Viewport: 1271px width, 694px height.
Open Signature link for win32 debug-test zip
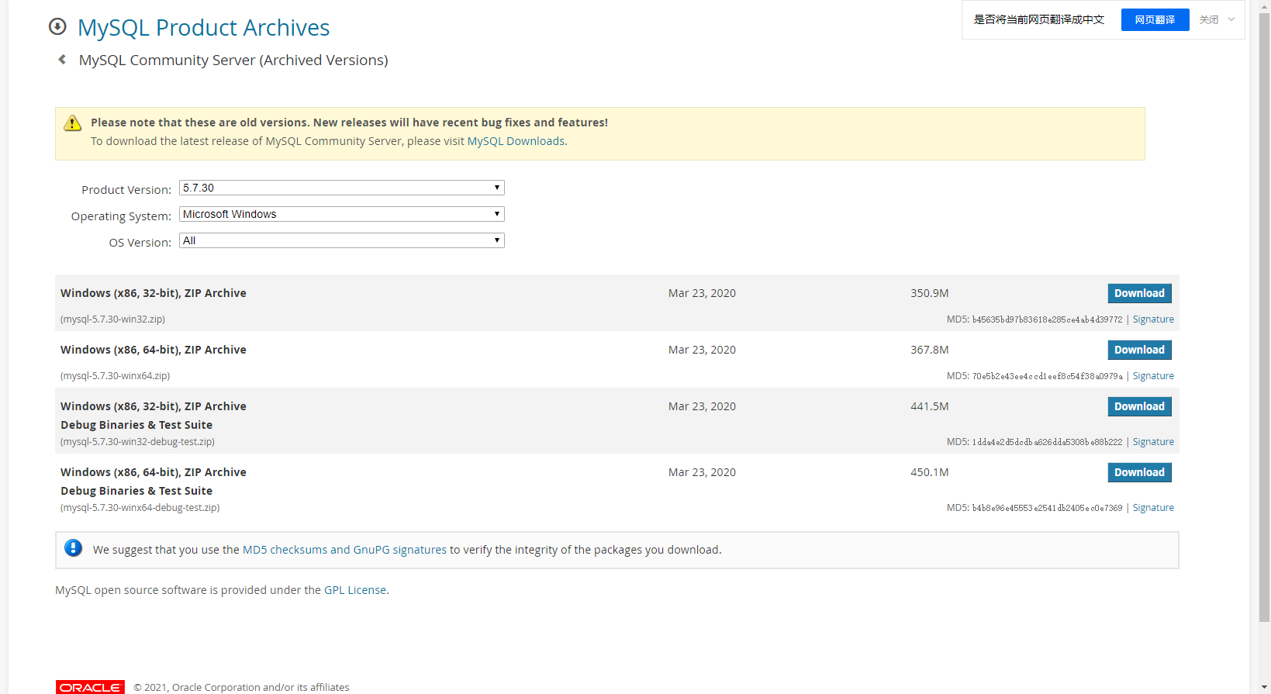coord(1153,442)
